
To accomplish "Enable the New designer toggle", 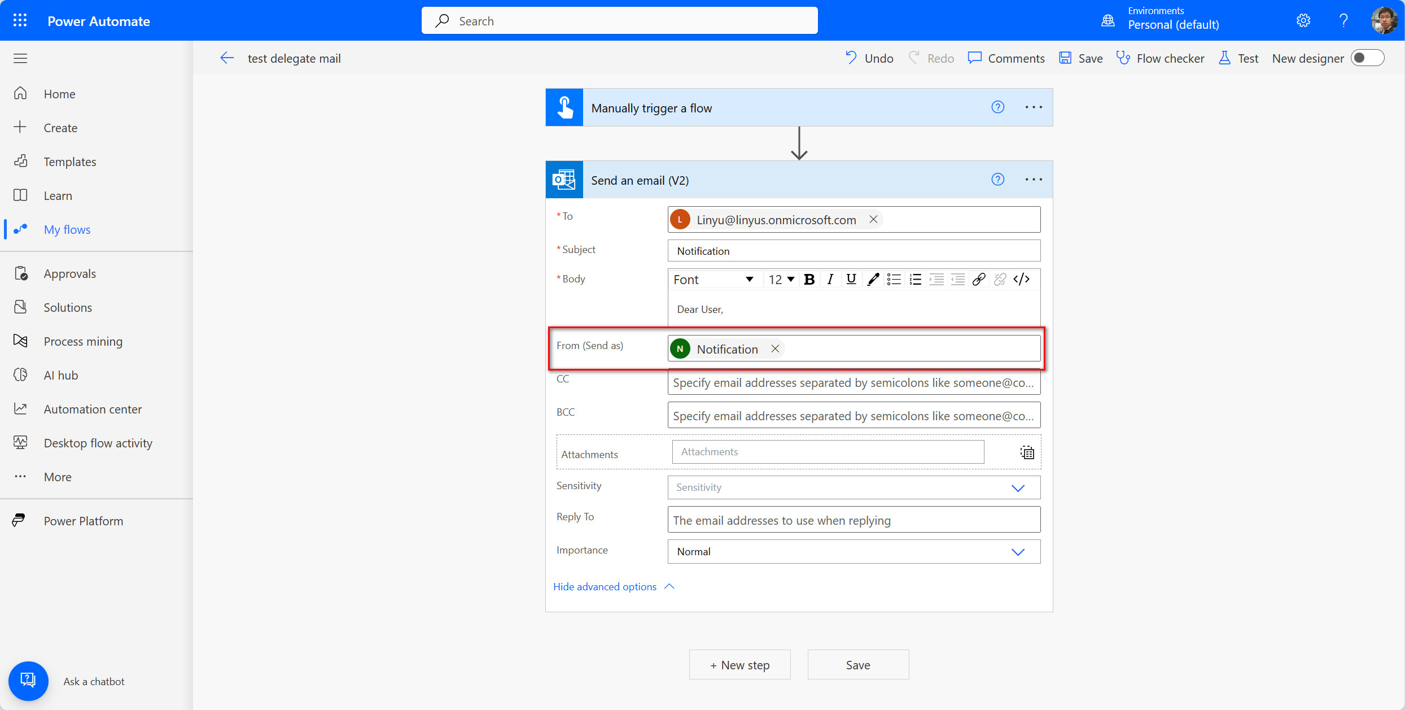I will coord(1367,58).
